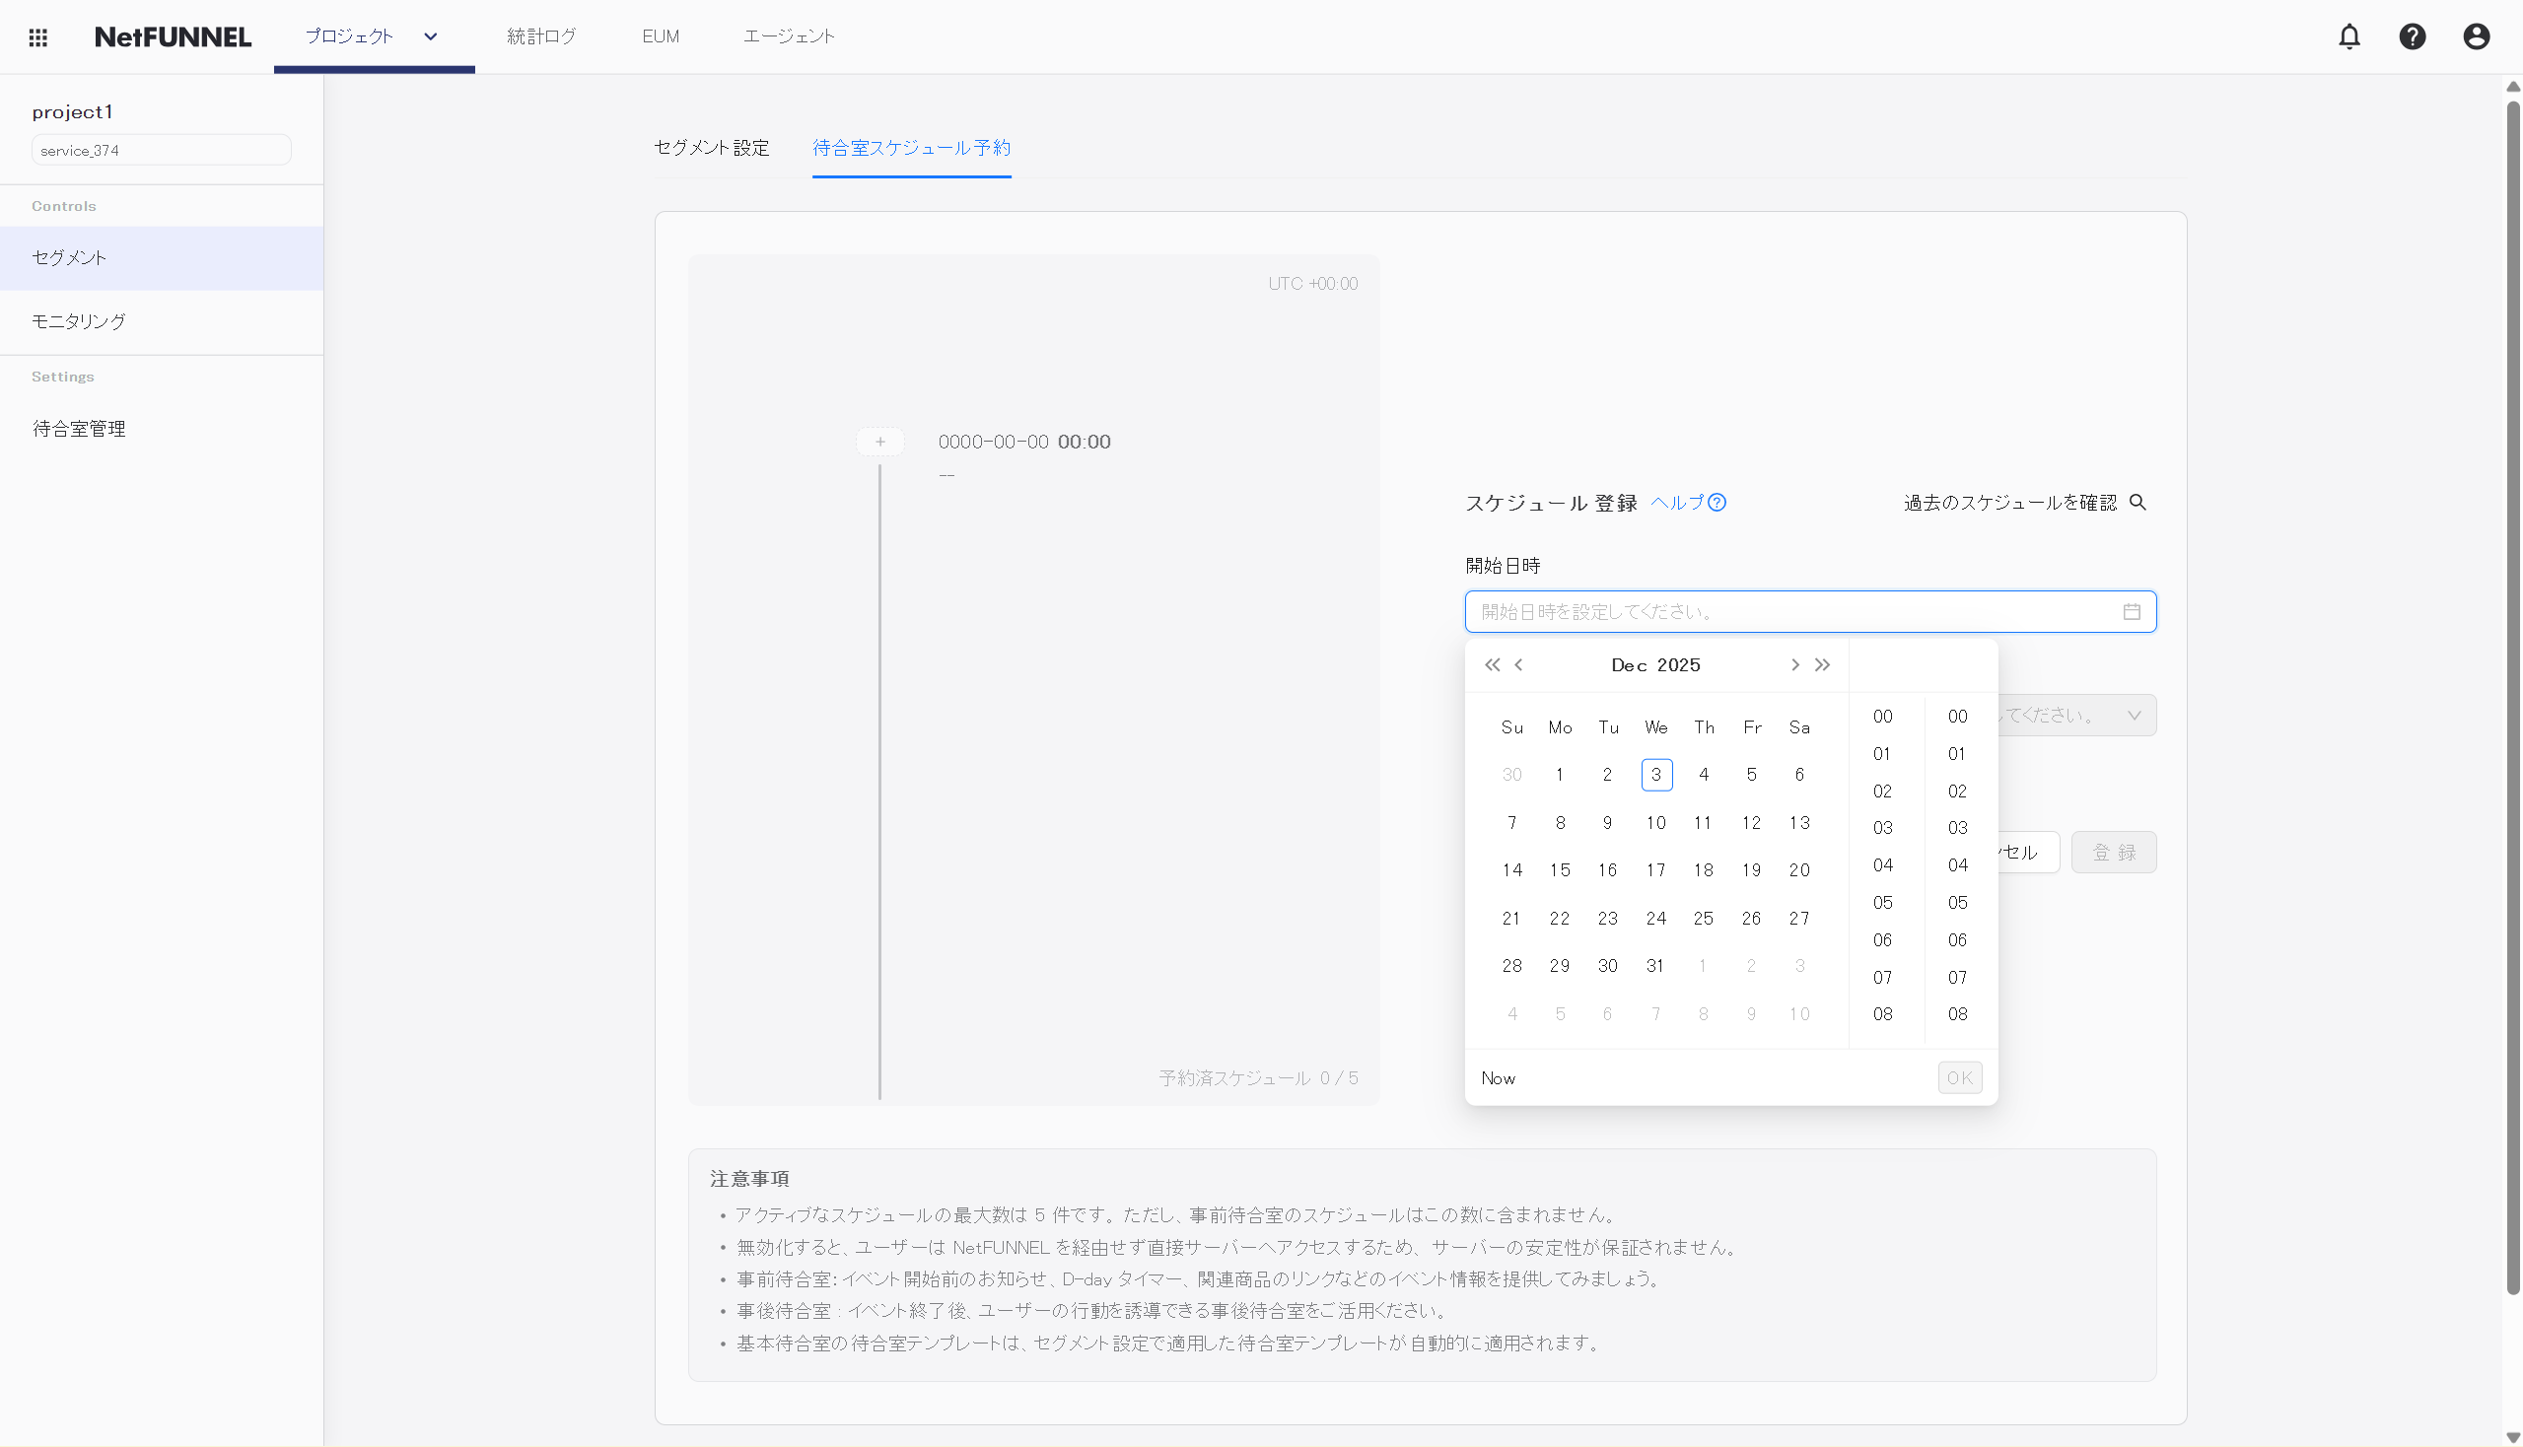The height and width of the screenshot is (1447, 2523).
Task: Click the plus button on schedule timeline
Action: (x=879, y=443)
